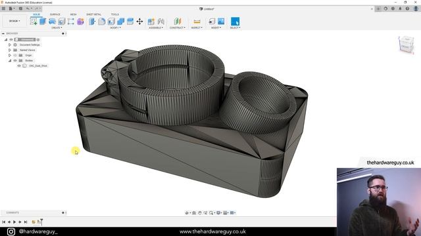Switch to the Solid tab
The height and width of the screenshot is (236, 421).
coord(37,14)
